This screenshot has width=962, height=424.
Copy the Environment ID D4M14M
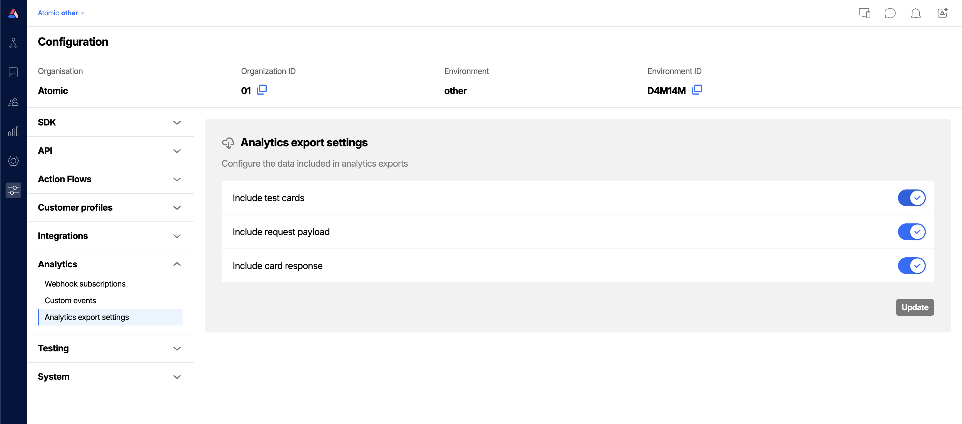(697, 90)
